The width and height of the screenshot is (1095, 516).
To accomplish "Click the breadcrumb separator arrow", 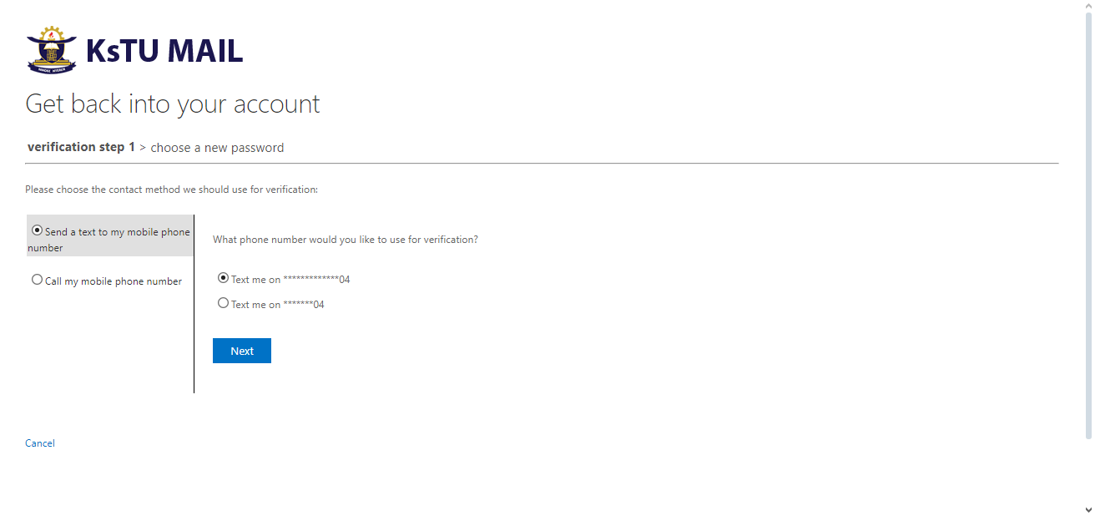I will (143, 148).
